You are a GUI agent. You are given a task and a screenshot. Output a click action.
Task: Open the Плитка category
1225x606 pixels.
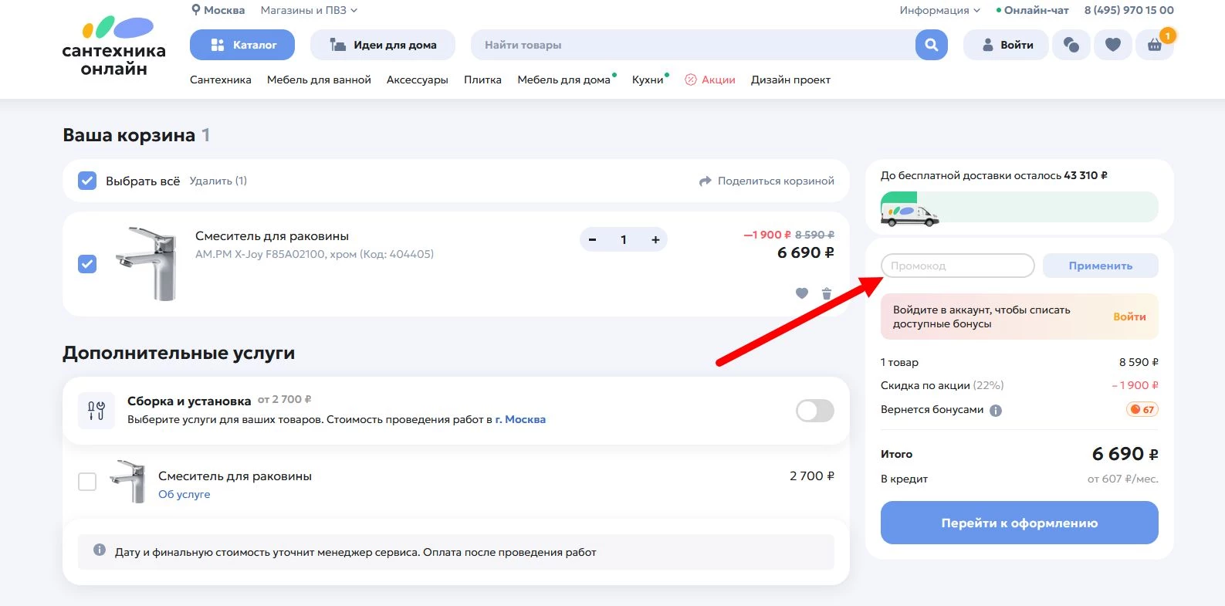coord(482,80)
